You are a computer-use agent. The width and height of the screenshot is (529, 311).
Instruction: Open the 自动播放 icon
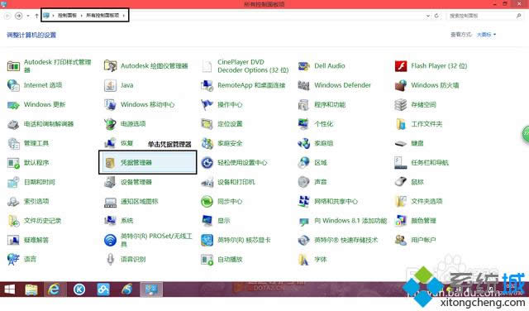coord(207,260)
